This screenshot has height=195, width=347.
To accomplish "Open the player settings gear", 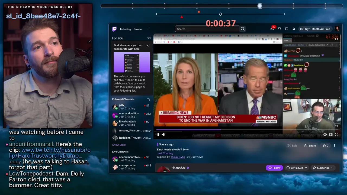I will coord(325,135).
